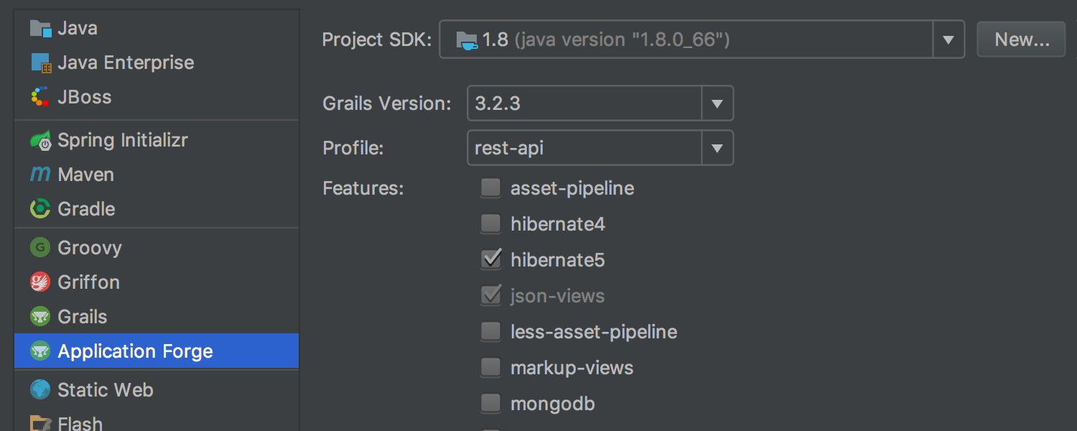Enable the asset-pipeline feature checkbox
This screenshot has height=431, width=1077.
(x=491, y=188)
